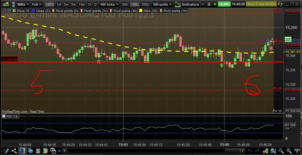Click the 15,338.00 red price line label

[10, 60]
